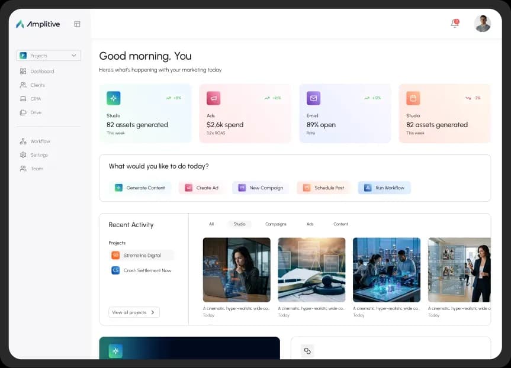Click the Amplitive logo icon
The height and width of the screenshot is (368, 511).
coord(20,24)
